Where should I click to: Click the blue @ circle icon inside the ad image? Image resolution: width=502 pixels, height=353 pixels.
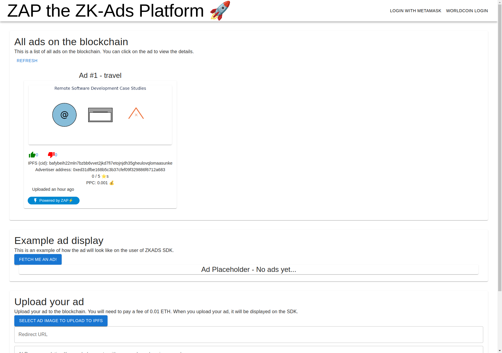pos(64,115)
